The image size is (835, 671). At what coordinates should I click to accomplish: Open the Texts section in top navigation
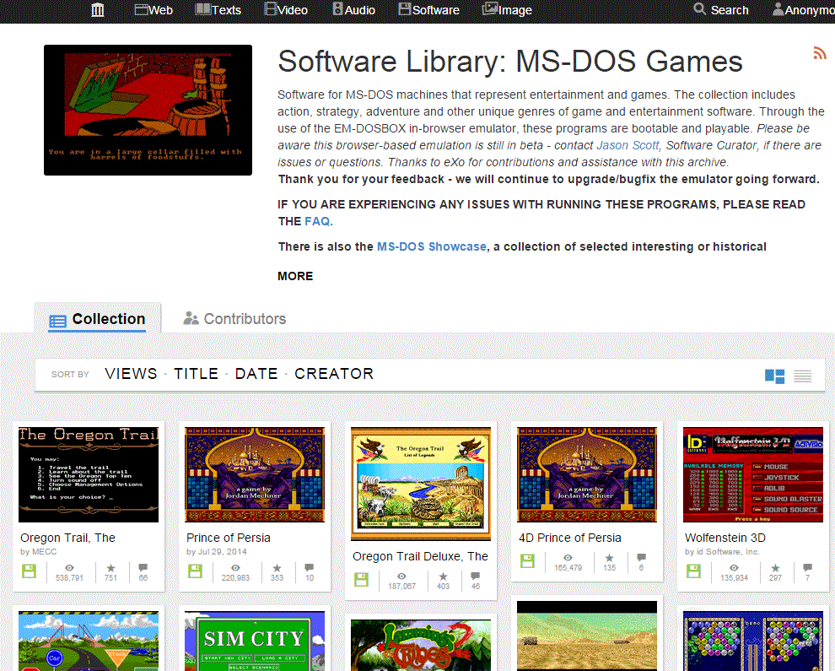coord(218,9)
